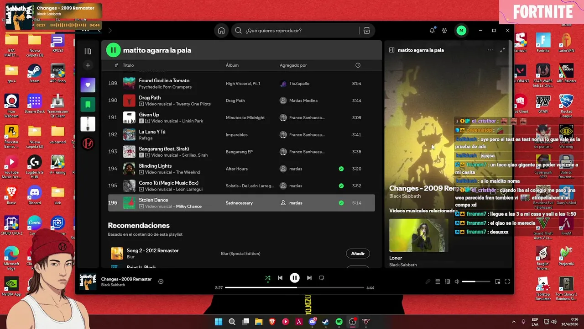Toggle shuffle in player bar

268,278
